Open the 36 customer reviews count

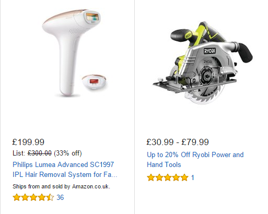(x=60, y=197)
